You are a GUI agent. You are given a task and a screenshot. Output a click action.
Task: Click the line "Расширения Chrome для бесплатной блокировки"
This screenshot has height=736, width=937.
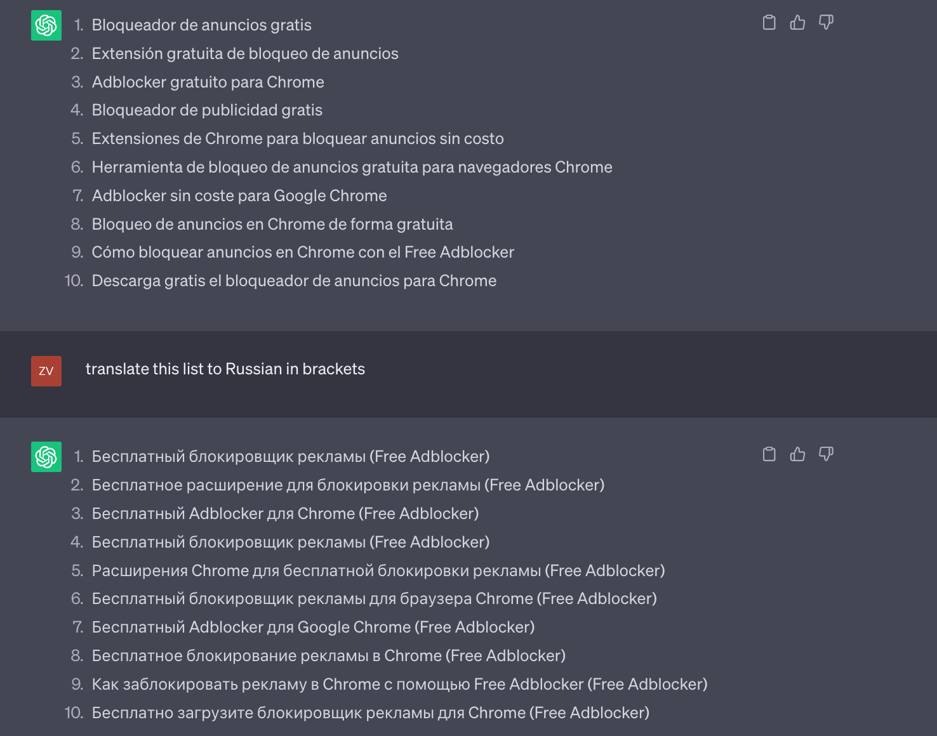click(x=378, y=571)
